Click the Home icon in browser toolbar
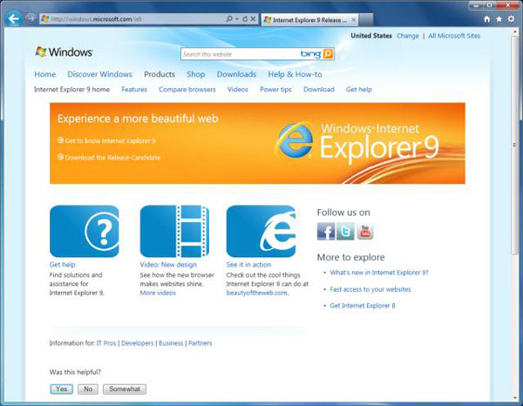 pyautogui.click(x=487, y=19)
